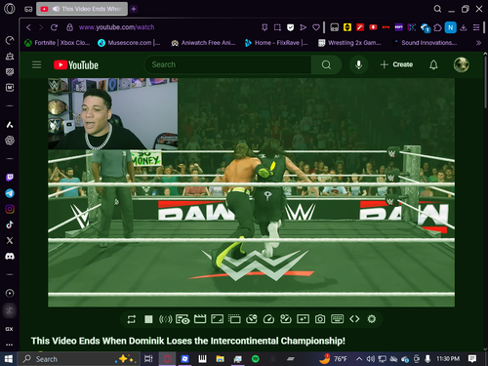Open Instagram in the Opera sidebar
This screenshot has width=488, height=366.
10,209
